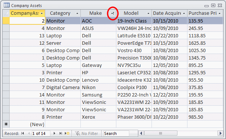This screenshot has width=226, height=139.
Task: Select row selector for Xerox record
Action: pyautogui.click(x=6, y=117)
